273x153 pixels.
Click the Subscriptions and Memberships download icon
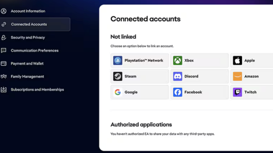[3, 89]
